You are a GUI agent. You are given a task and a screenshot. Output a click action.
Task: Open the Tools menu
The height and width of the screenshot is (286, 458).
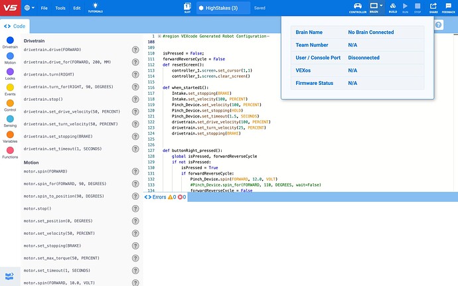coord(60,8)
